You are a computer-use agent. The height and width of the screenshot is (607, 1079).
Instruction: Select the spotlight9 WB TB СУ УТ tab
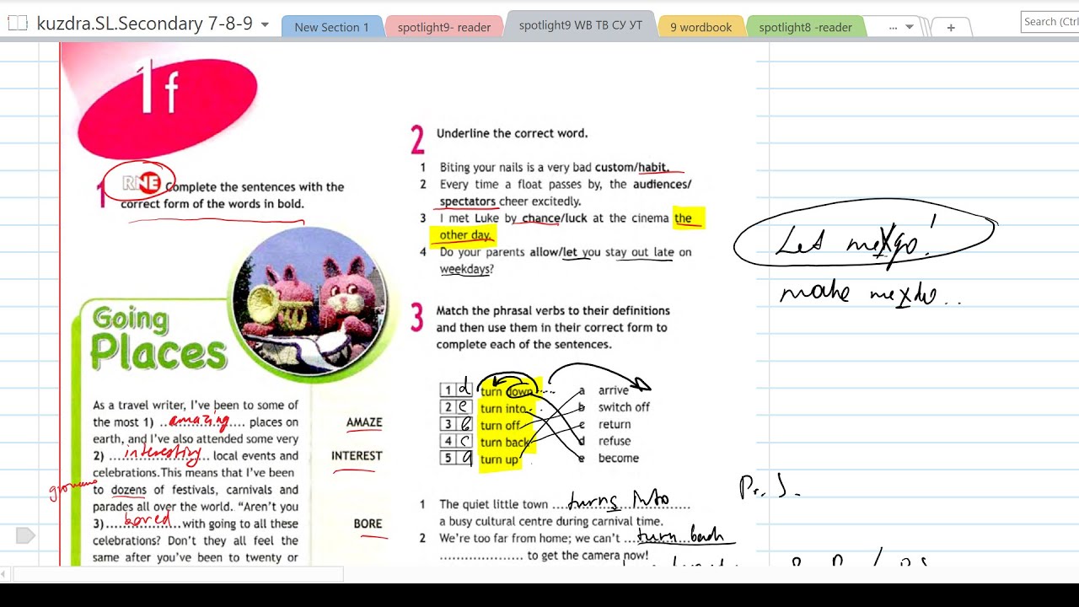[580, 25]
